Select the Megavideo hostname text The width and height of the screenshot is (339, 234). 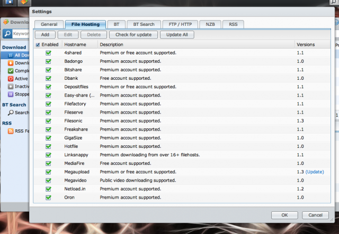(x=75, y=180)
